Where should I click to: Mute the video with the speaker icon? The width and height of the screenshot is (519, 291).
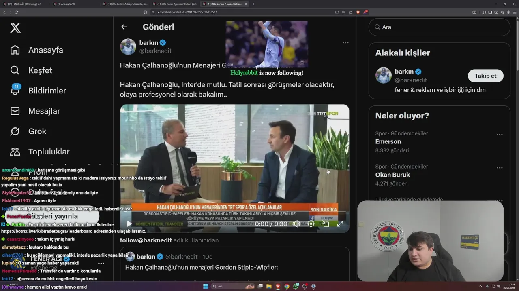296,224
